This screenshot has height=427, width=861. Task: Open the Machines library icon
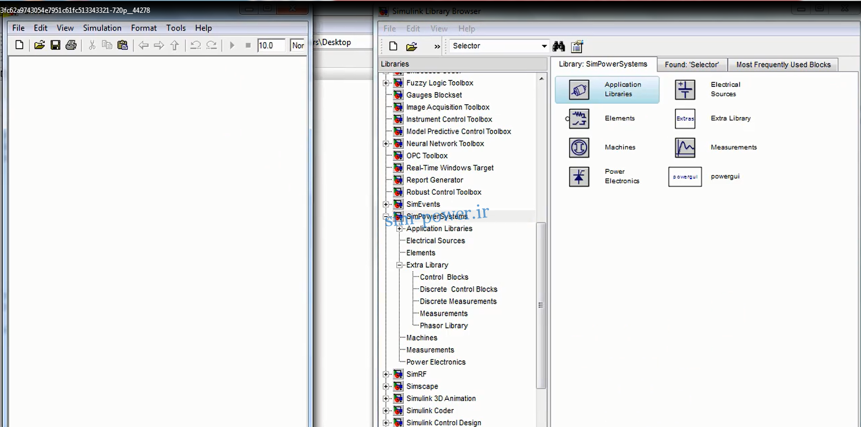[579, 147]
